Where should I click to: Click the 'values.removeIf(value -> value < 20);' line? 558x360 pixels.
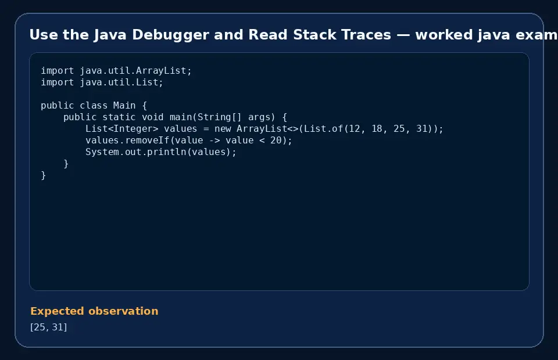coord(188,141)
